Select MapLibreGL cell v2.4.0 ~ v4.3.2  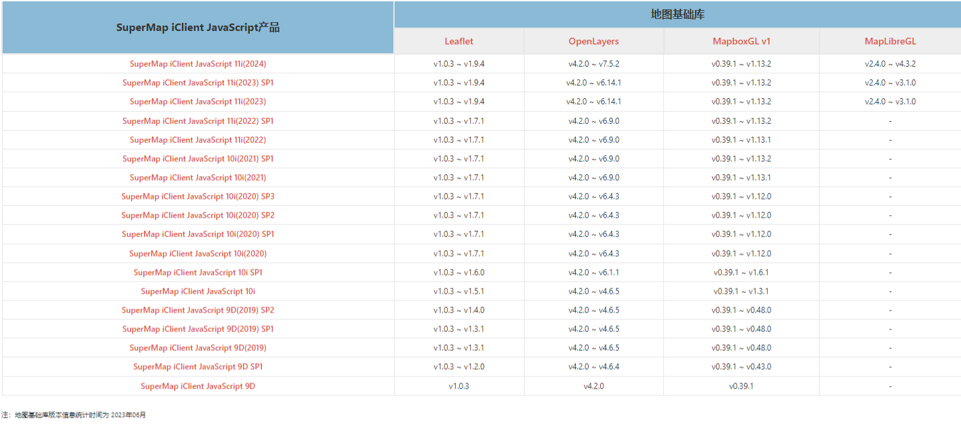point(890,64)
